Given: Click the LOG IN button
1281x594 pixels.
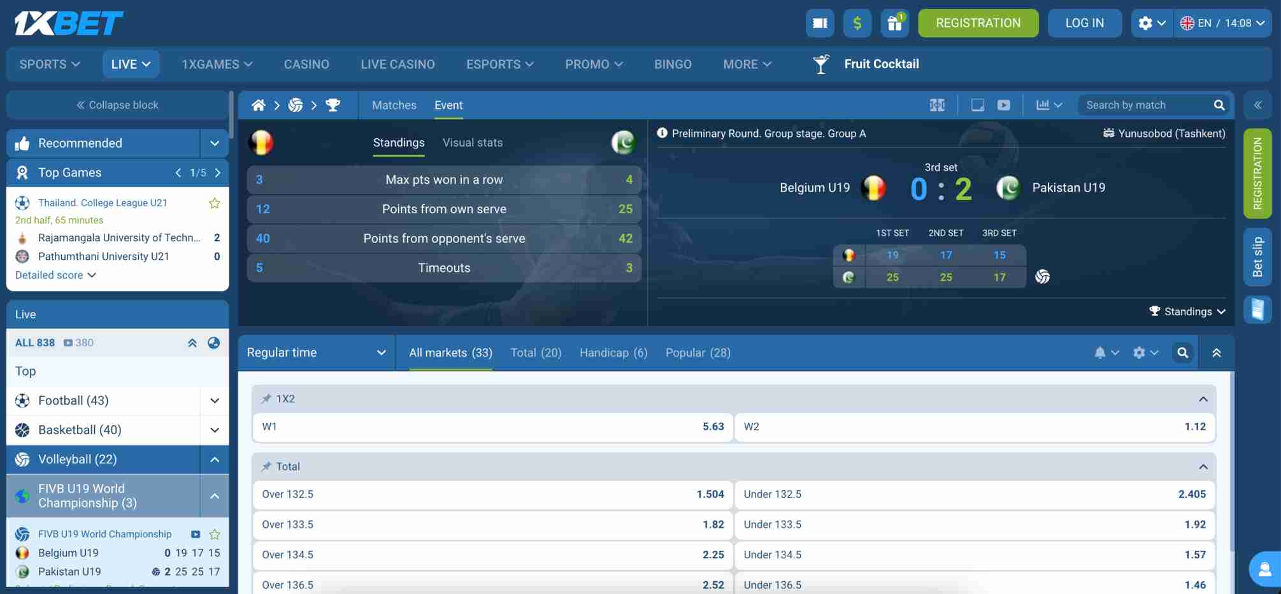Looking at the screenshot, I should click(1084, 23).
